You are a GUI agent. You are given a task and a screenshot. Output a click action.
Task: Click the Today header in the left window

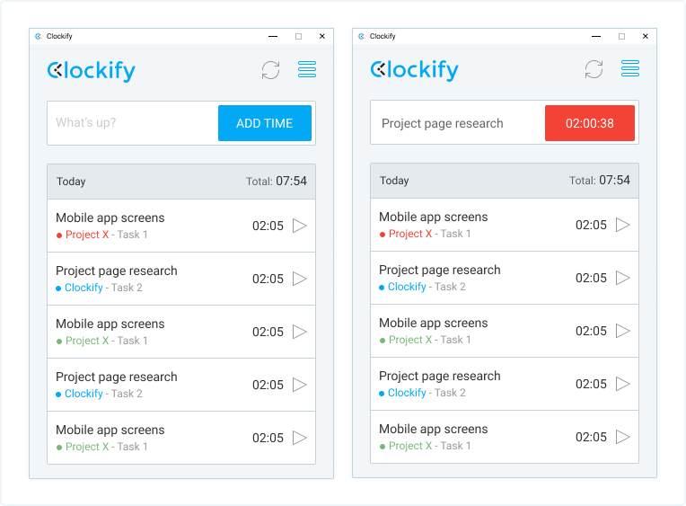(72, 182)
